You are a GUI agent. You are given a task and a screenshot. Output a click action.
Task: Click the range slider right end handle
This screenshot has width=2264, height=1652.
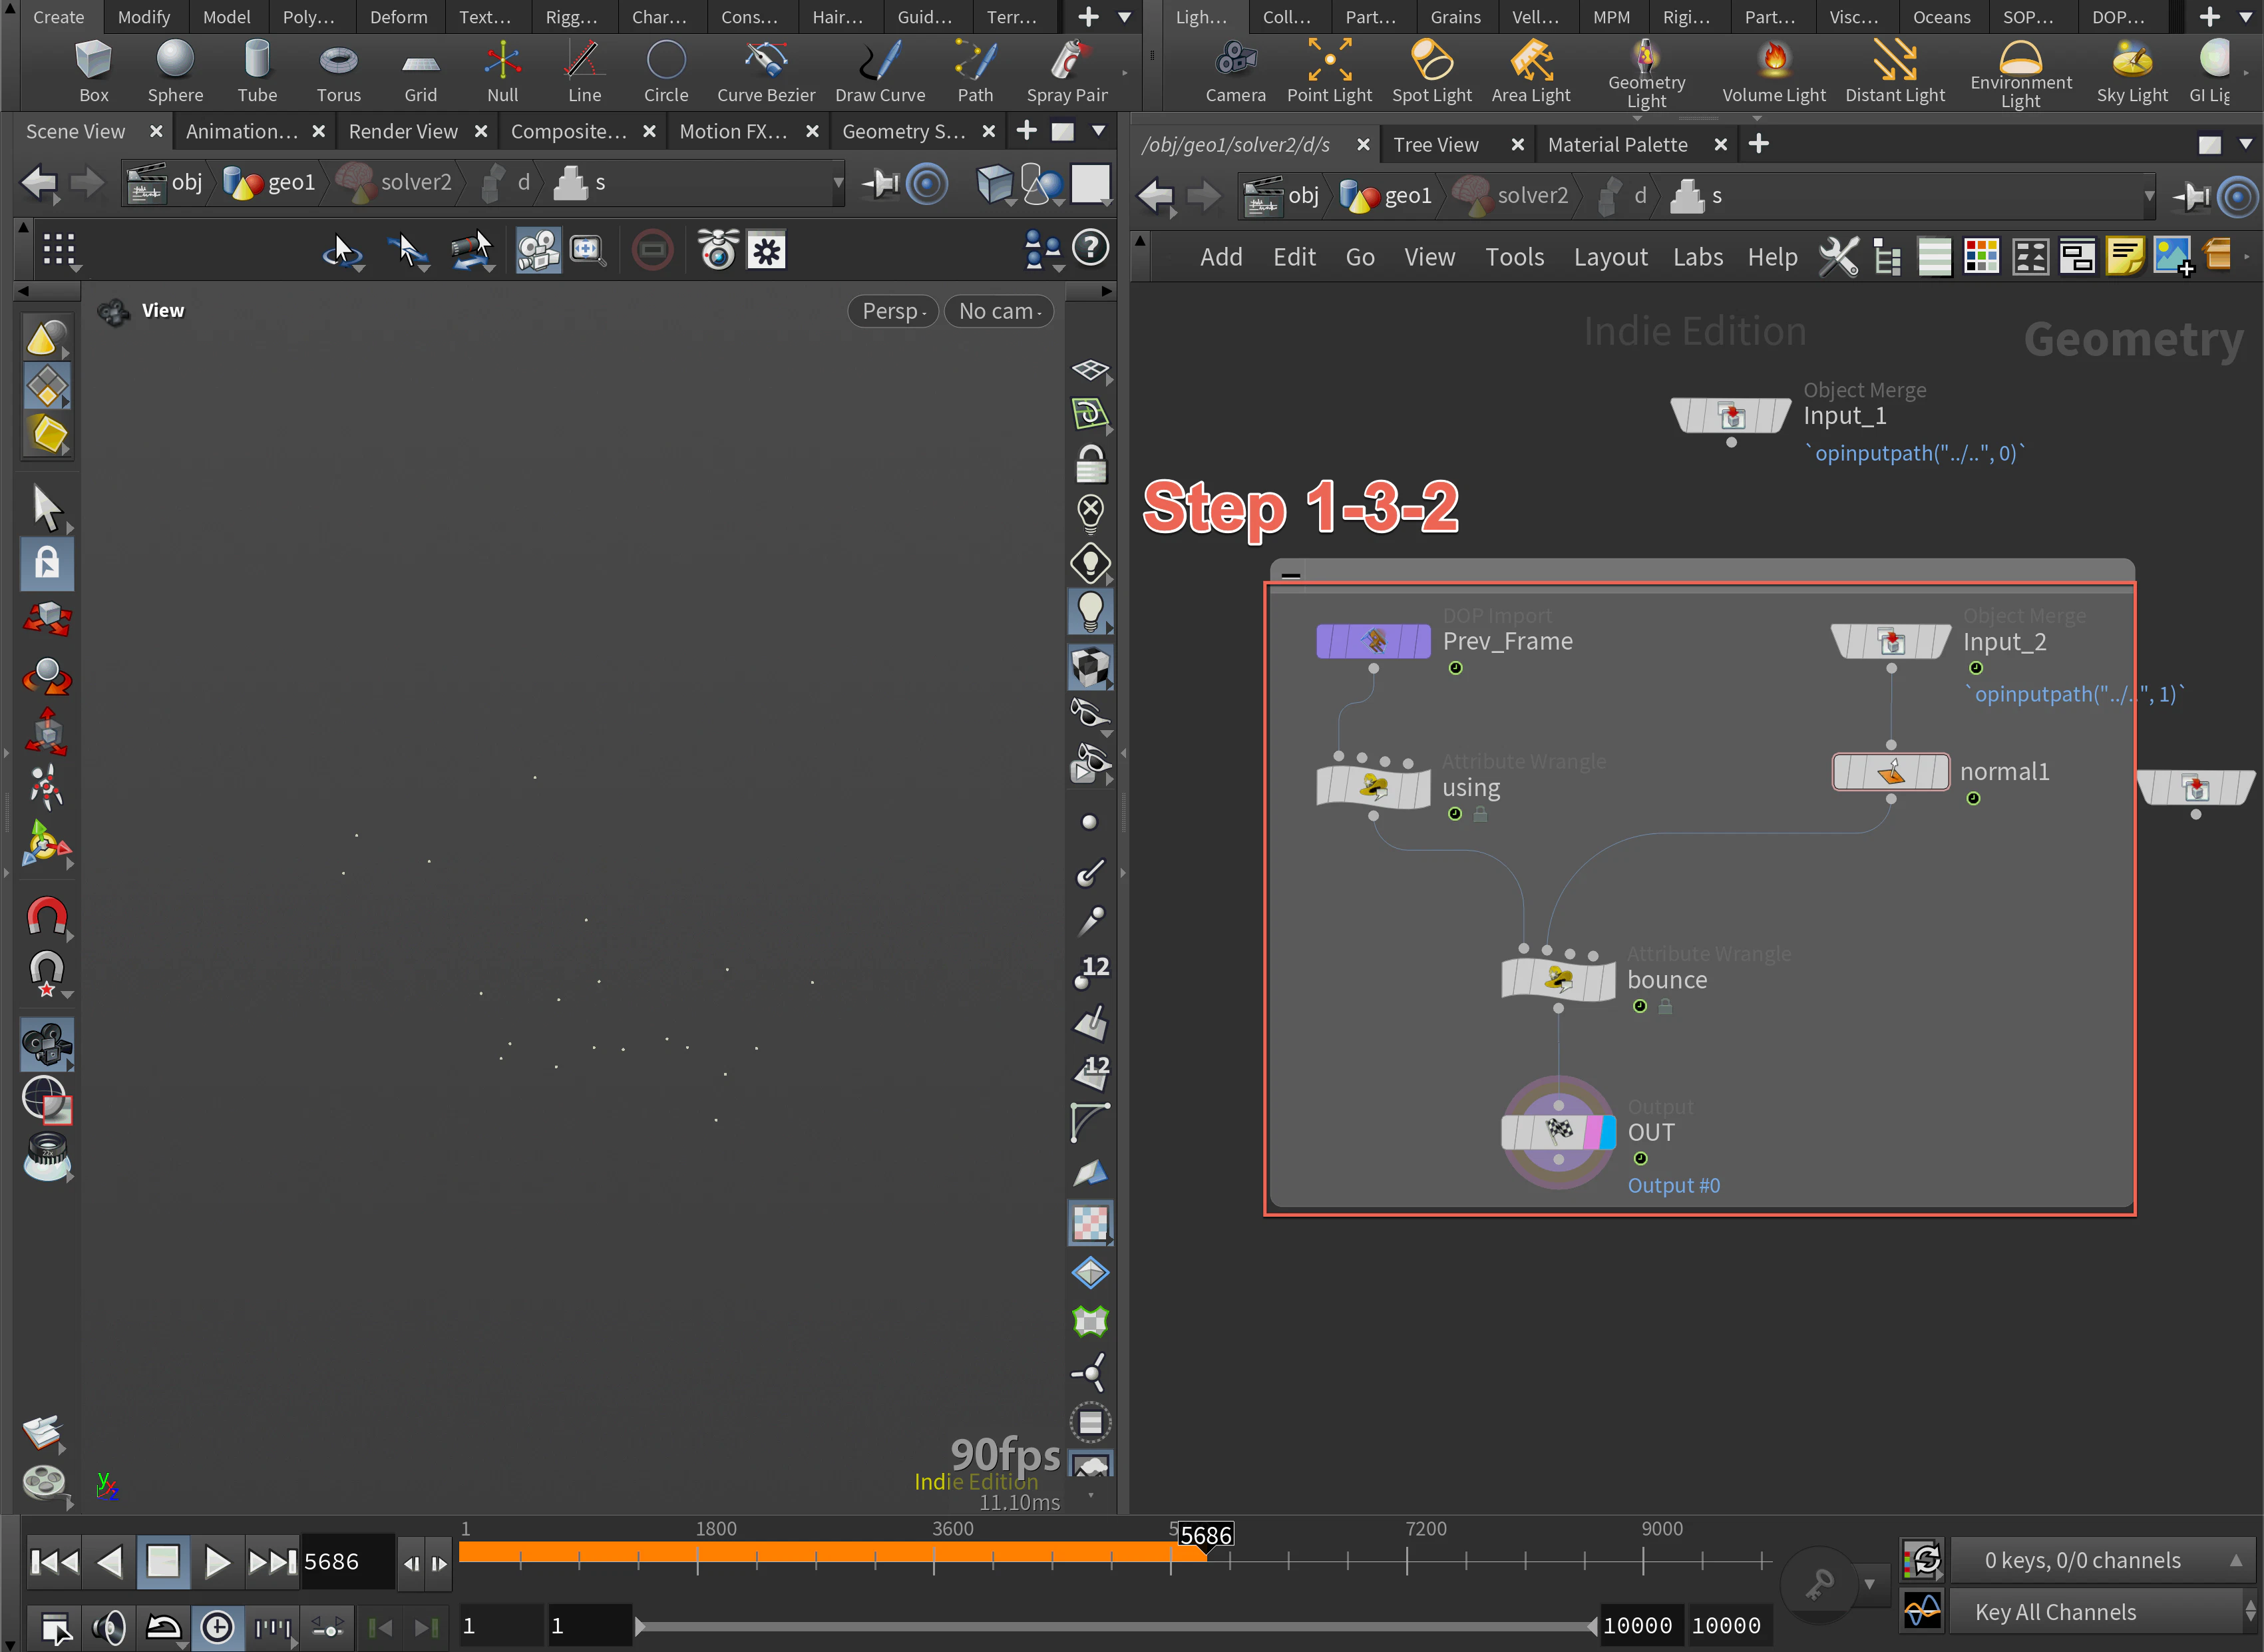[1591, 1626]
